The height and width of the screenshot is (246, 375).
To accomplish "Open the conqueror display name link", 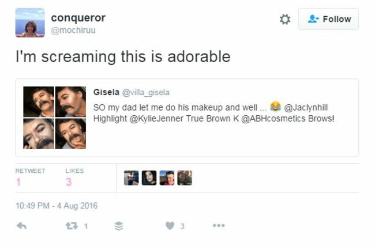I will [78, 18].
